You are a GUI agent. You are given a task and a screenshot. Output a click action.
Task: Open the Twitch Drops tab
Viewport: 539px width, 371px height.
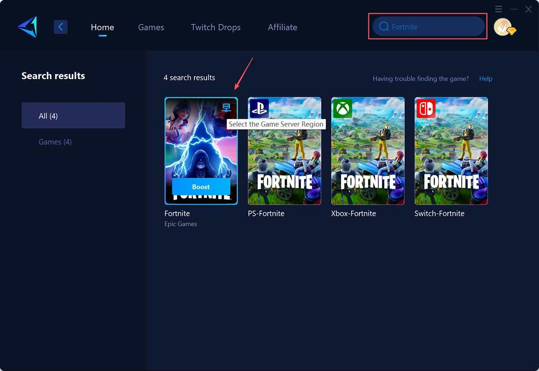coord(216,27)
